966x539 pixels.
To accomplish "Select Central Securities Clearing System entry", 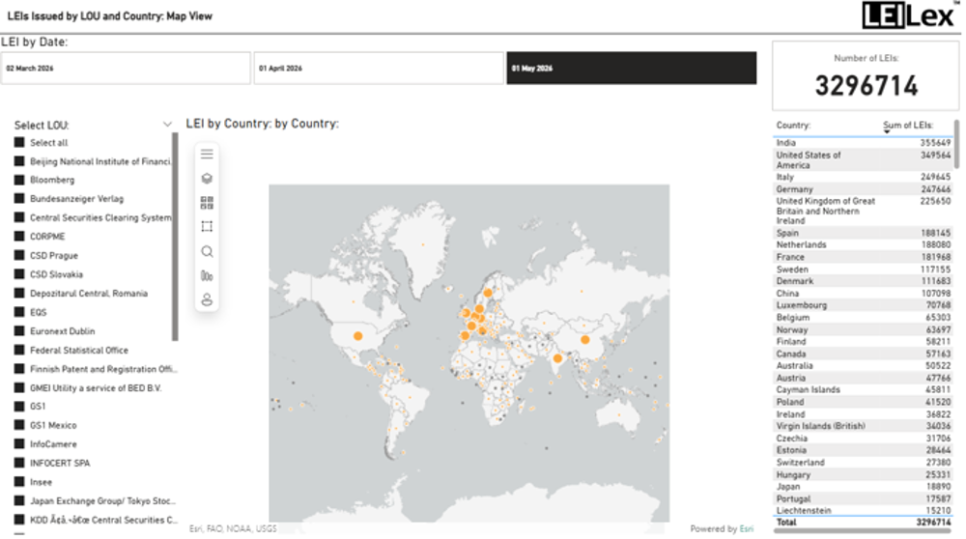I will (x=100, y=218).
